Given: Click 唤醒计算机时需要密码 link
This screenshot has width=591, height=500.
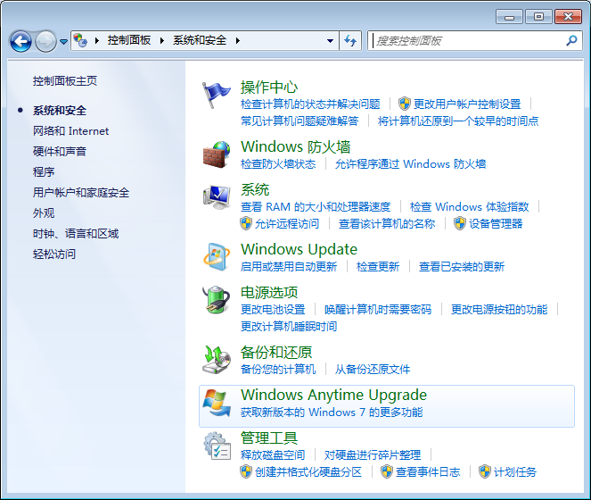Looking at the screenshot, I should pos(378,310).
